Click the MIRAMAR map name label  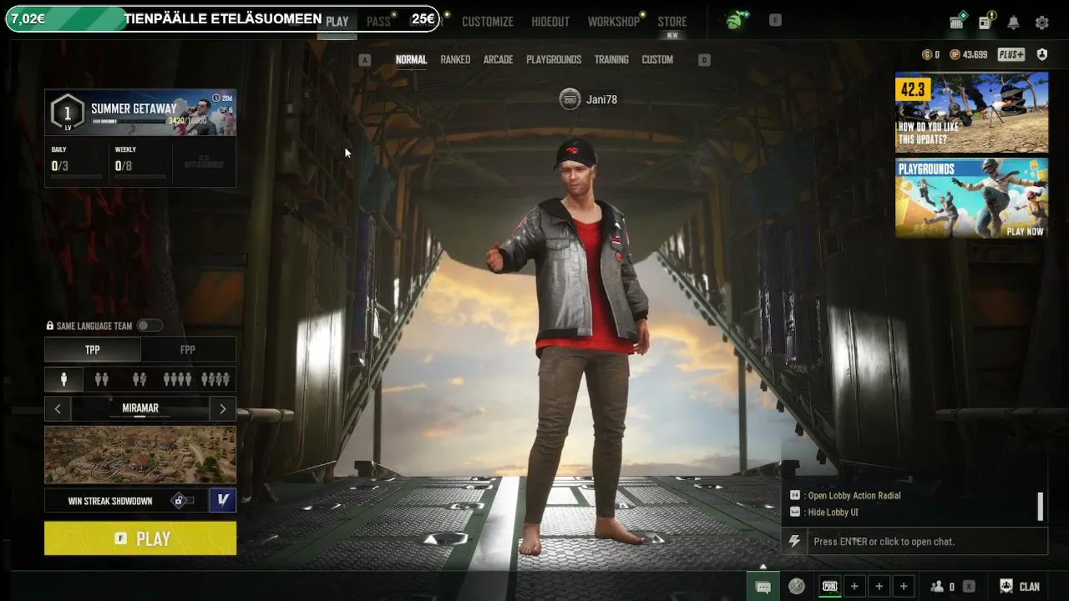click(x=140, y=408)
